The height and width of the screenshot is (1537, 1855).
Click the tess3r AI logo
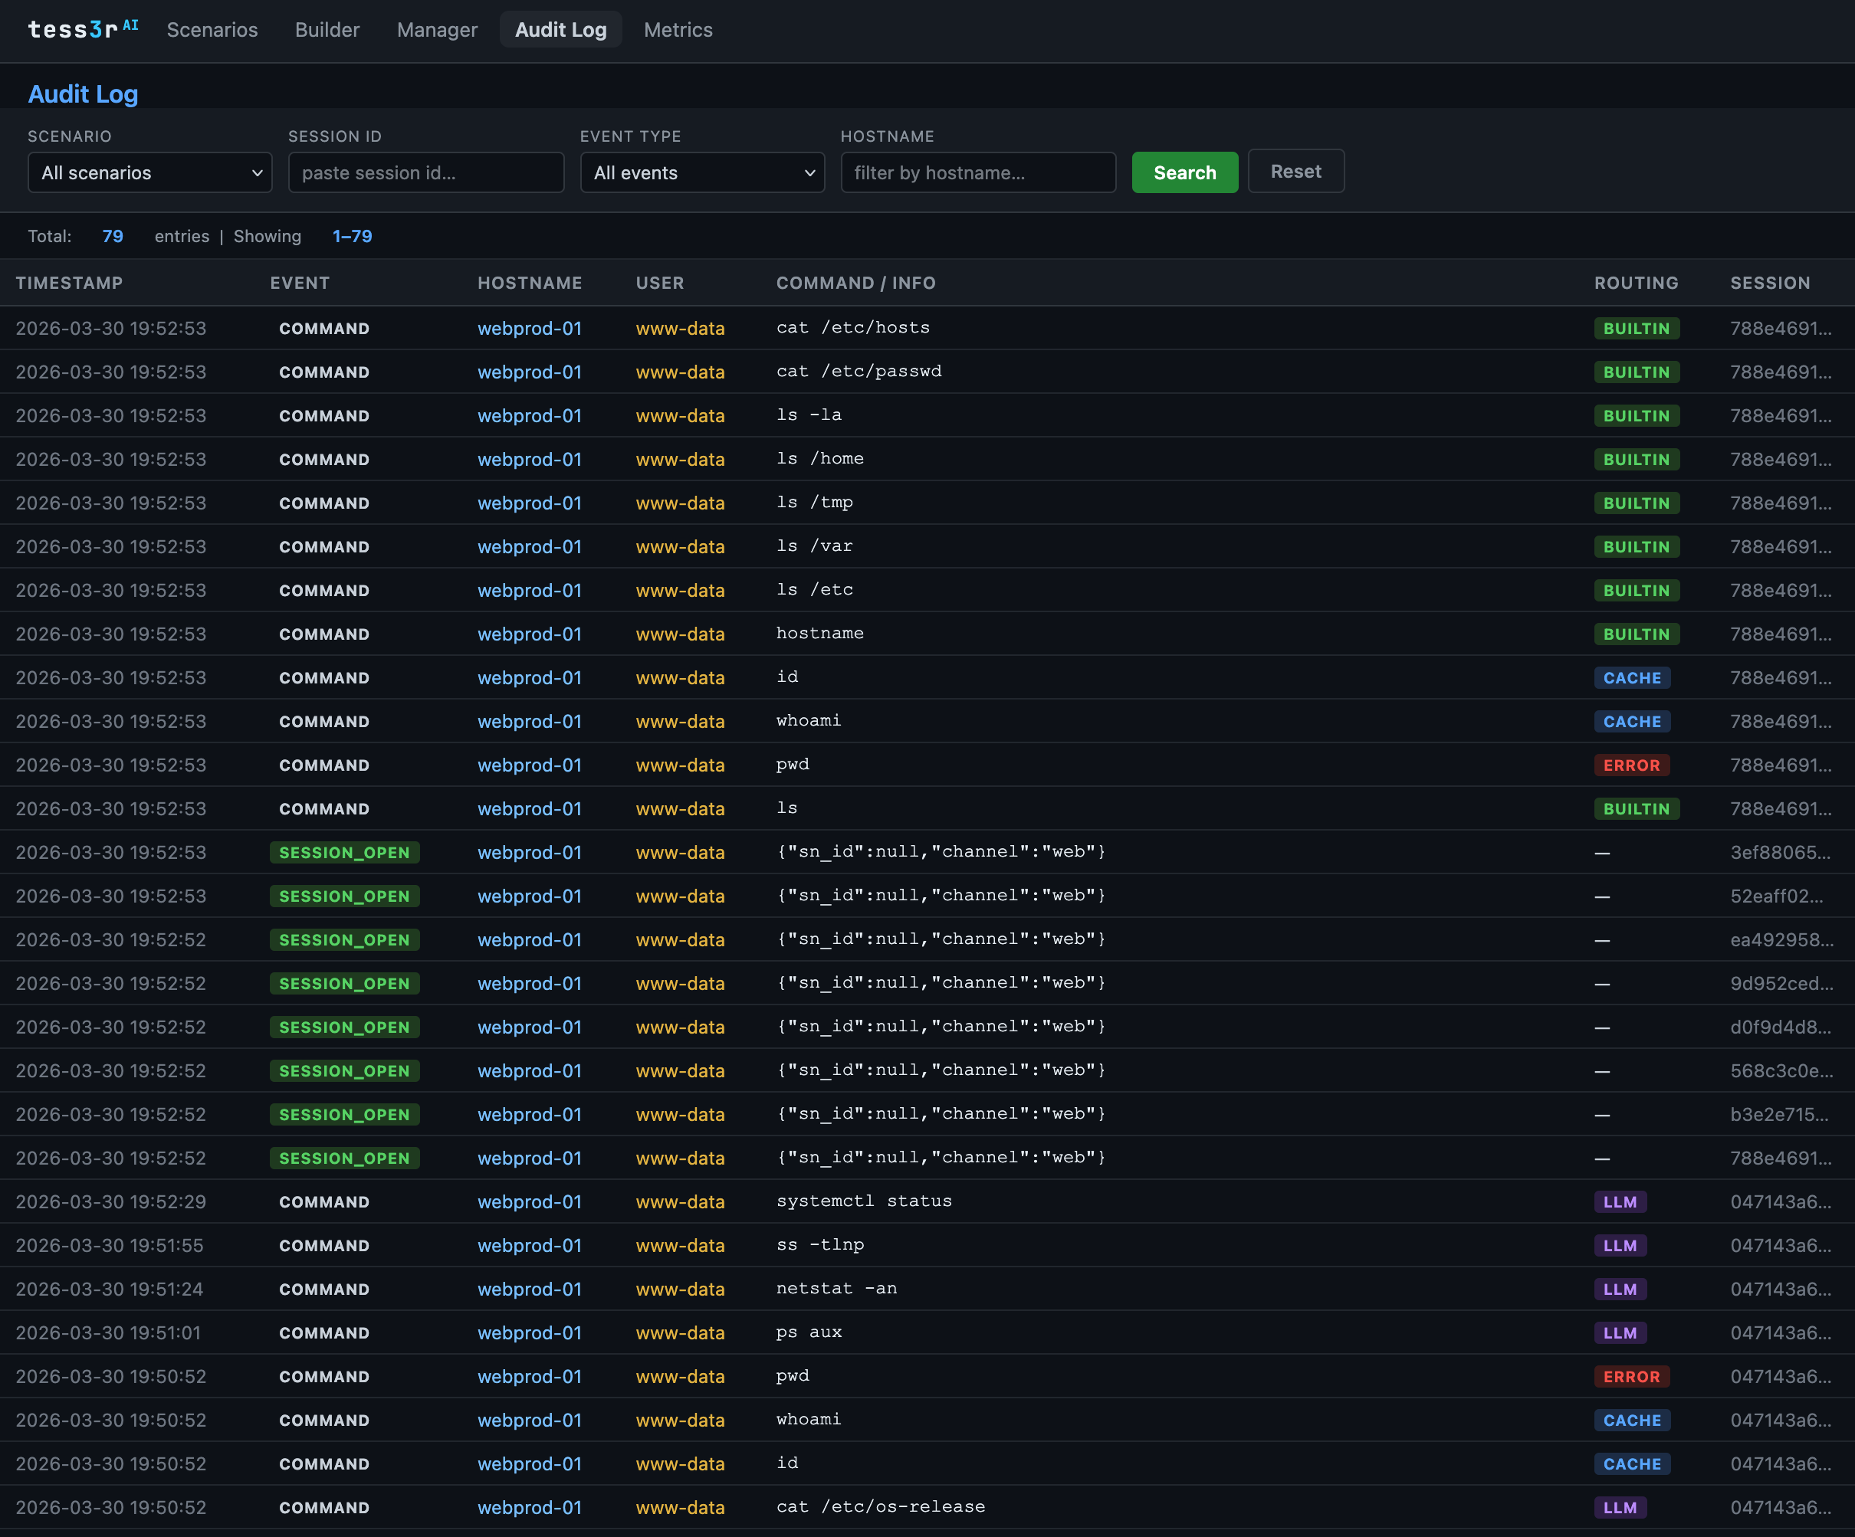pyautogui.click(x=83, y=29)
